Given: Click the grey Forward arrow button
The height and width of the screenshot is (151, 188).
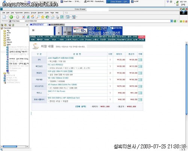Looking at the screenshot, I should (x=18, y=17).
